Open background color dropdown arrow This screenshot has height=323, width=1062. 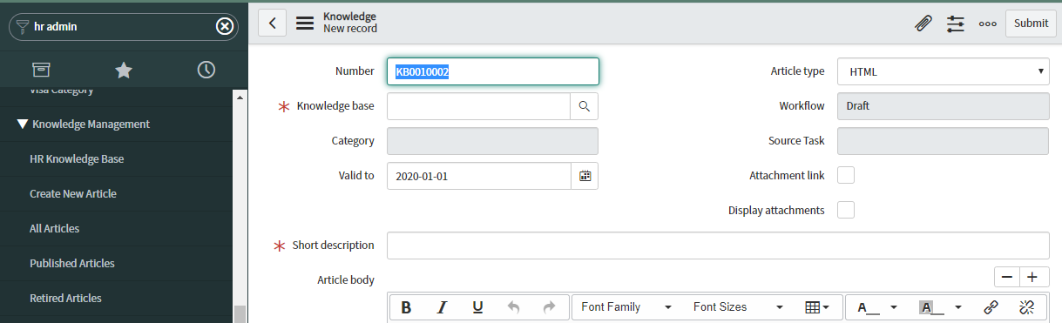(x=957, y=307)
